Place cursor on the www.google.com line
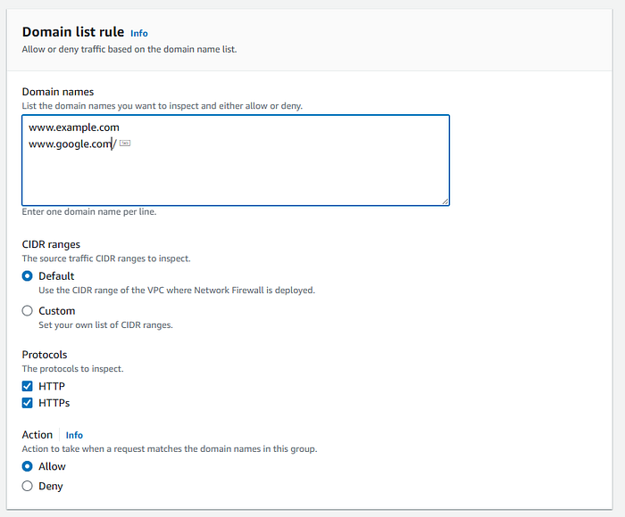The width and height of the screenshot is (625, 517). point(70,144)
